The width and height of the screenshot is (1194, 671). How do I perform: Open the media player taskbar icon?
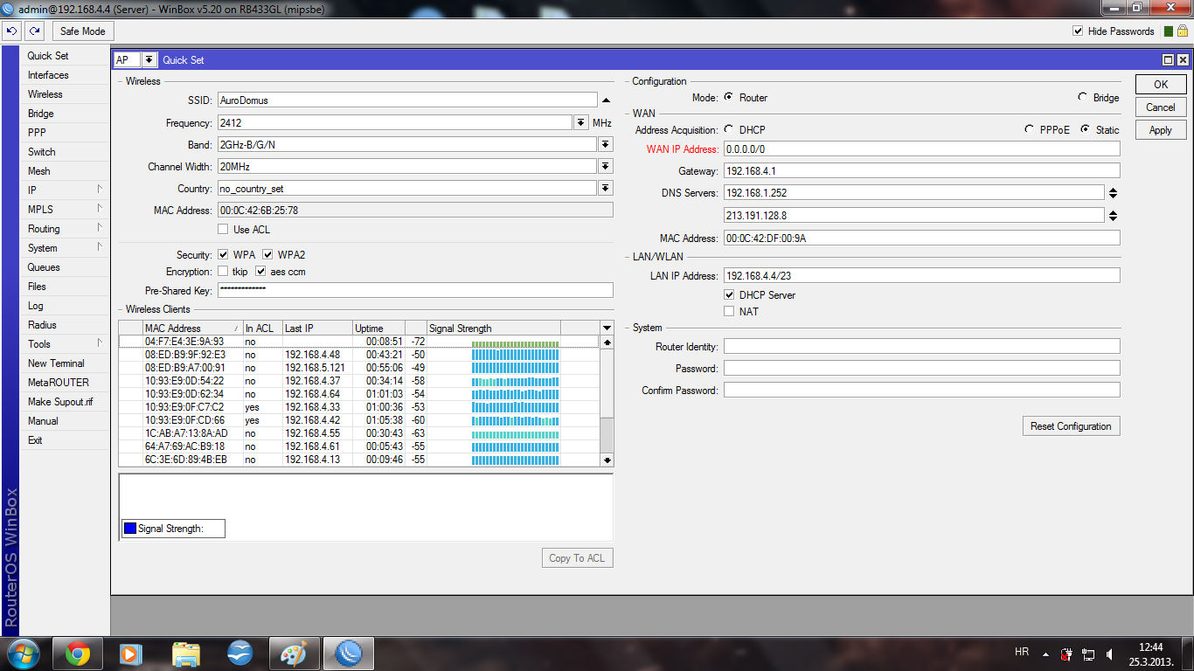pyautogui.click(x=131, y=654)
